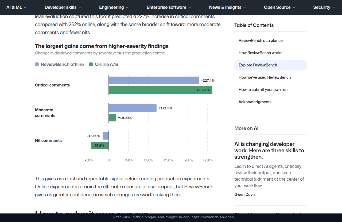
Task: Open the Engineering menu label
Action: (111, 7)
